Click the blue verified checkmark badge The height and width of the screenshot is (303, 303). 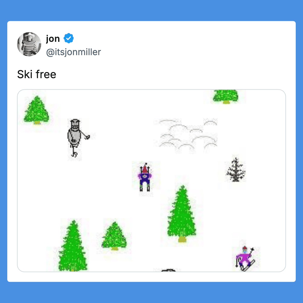click(x=68, y=38)
